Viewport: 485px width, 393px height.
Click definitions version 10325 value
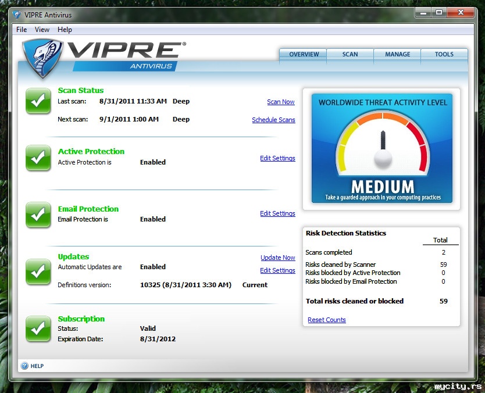coord(186,285)
